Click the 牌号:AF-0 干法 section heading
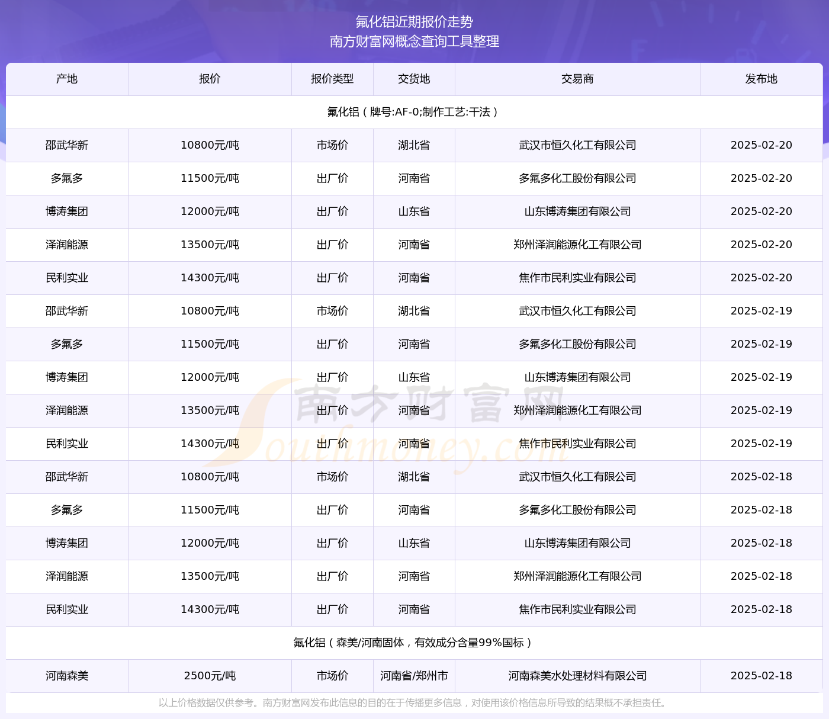Viewport: 829px width, 719px height. click(x=415, y=112)
